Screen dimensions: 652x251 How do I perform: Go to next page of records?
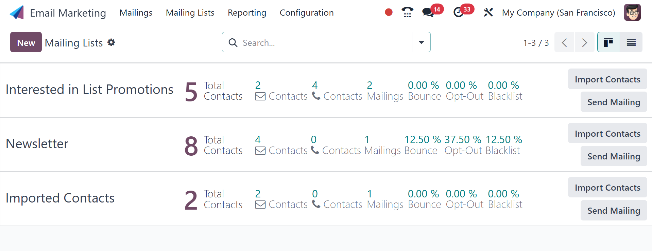point(584,42)
